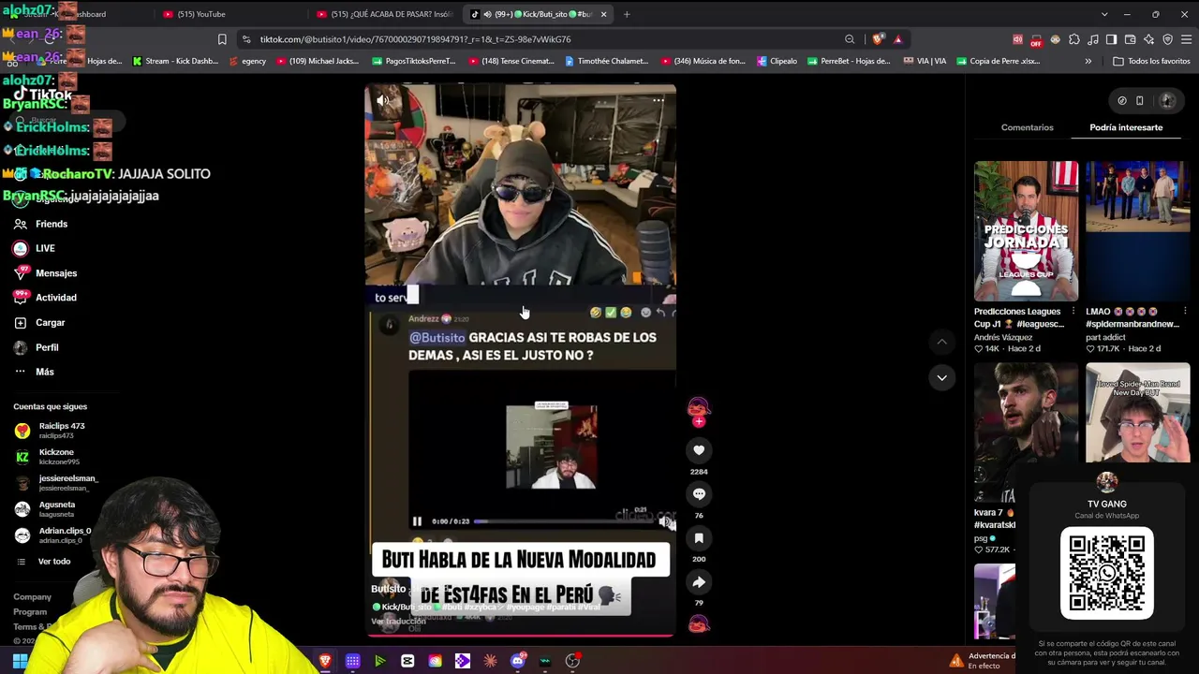Open the Brave VPN shield icon
Viewport: 1199px width, 674px height.
click(1167, 39)
